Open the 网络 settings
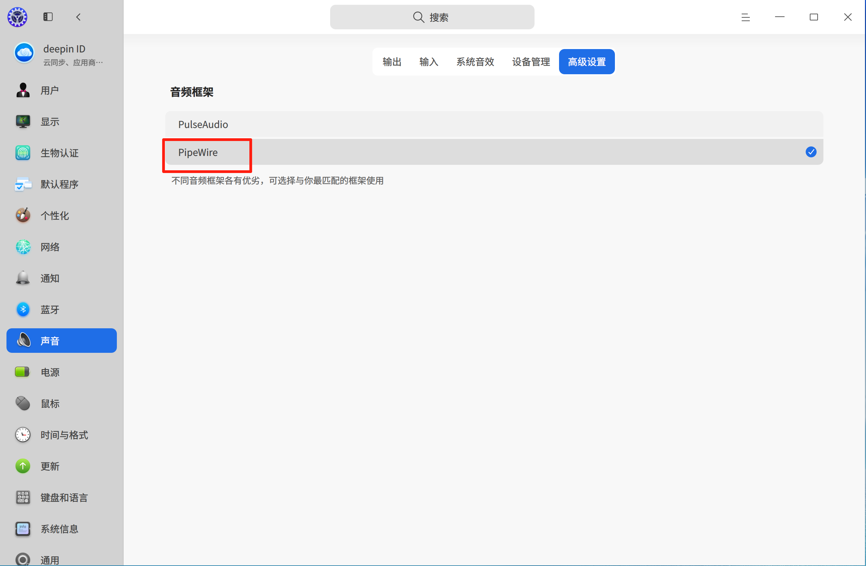Screen dimensions: 866x566 [x=62, y=247]
